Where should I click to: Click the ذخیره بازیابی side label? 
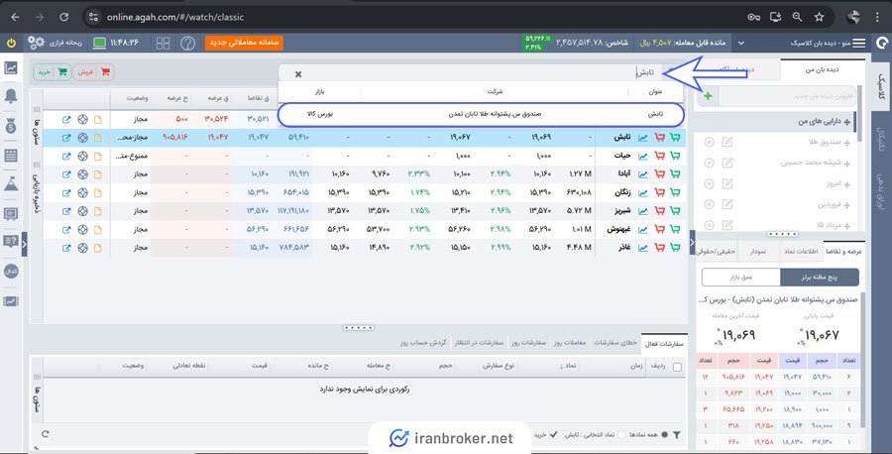pos(37,193)
